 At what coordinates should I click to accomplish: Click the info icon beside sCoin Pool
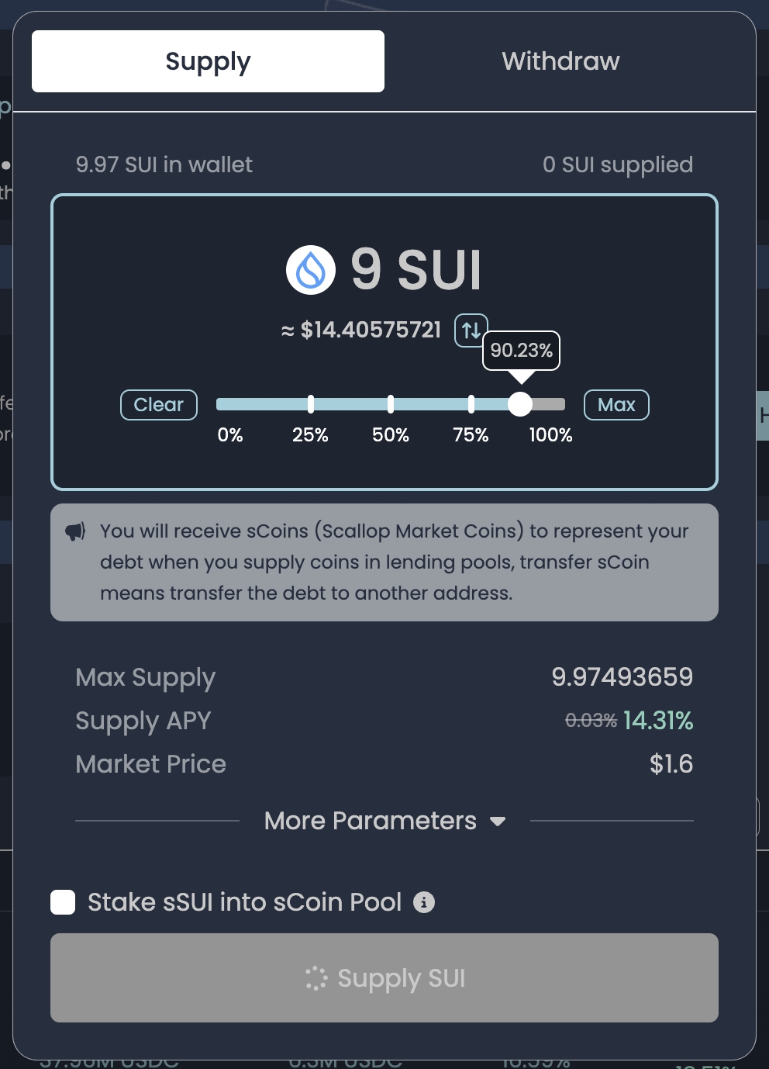pyautogui.click(x=424, y=902)
